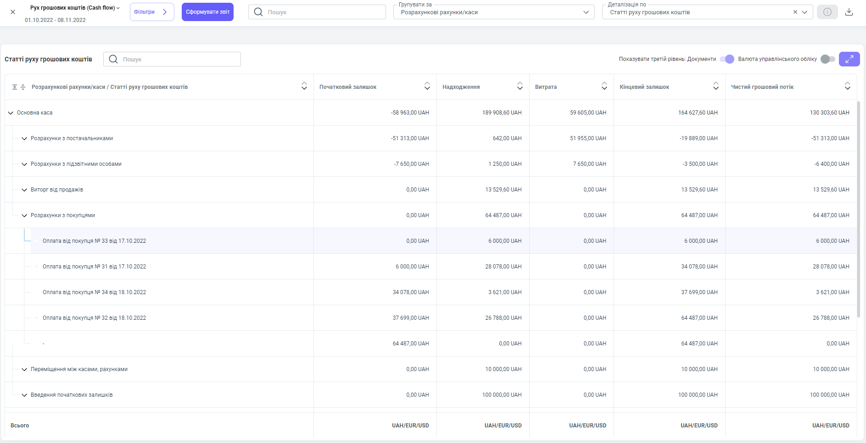This screenshot has height=443, width=866.
Task: Sort by Початковий залишок column
Action: pos(427,86)
